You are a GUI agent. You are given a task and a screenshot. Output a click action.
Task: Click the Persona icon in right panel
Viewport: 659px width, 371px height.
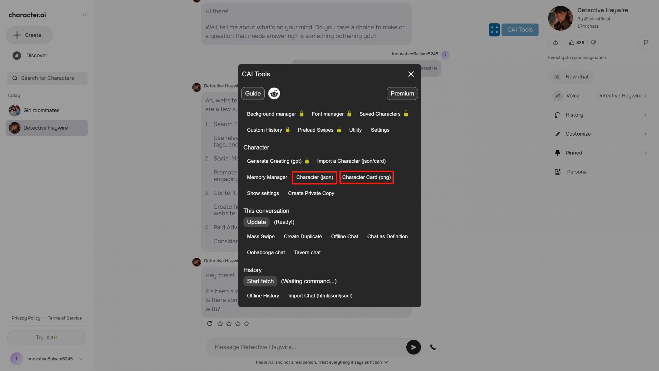(558, 172)
